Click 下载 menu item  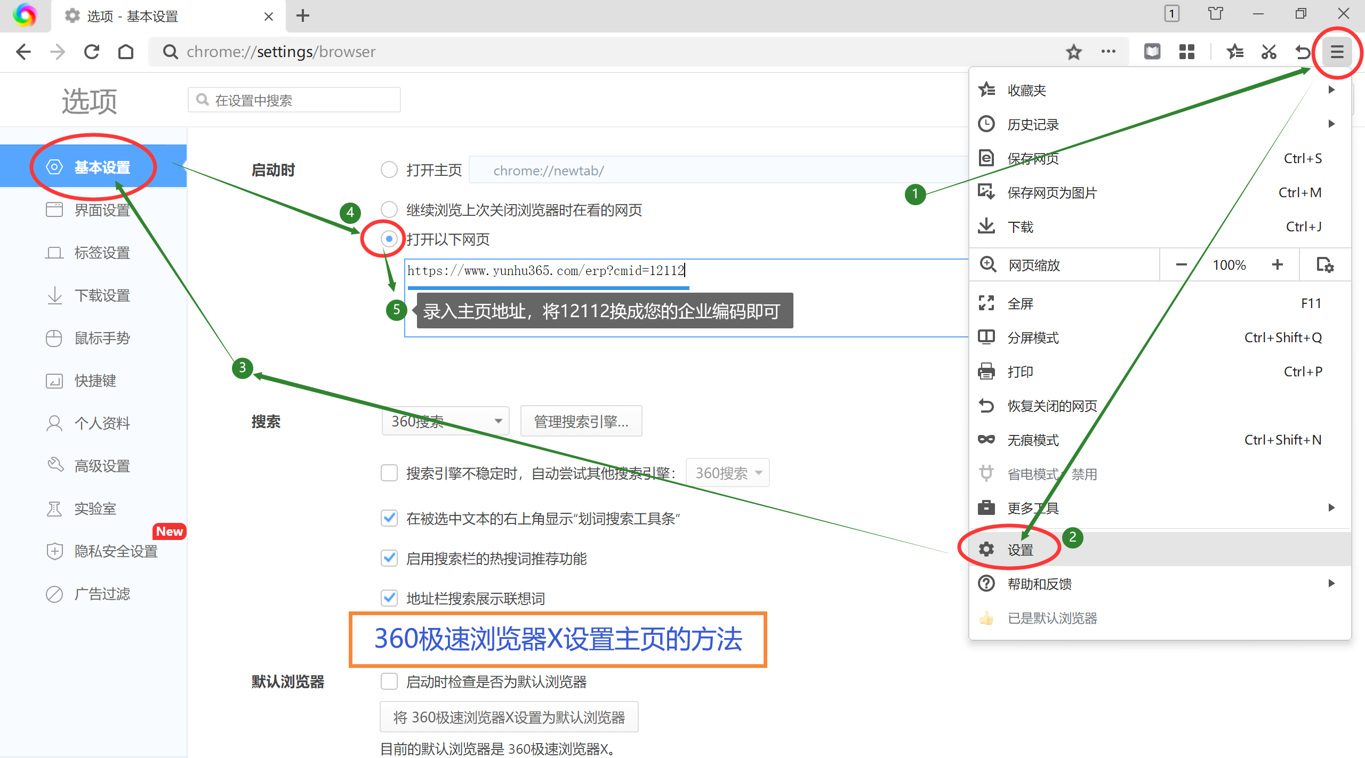(x=1160, y=227)
